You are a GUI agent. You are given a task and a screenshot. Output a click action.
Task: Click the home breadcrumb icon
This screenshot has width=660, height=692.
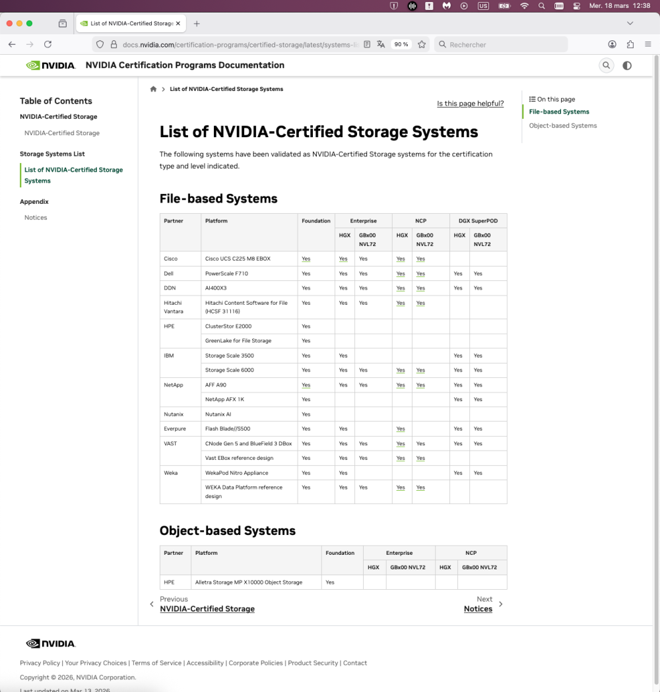(154, 89)
